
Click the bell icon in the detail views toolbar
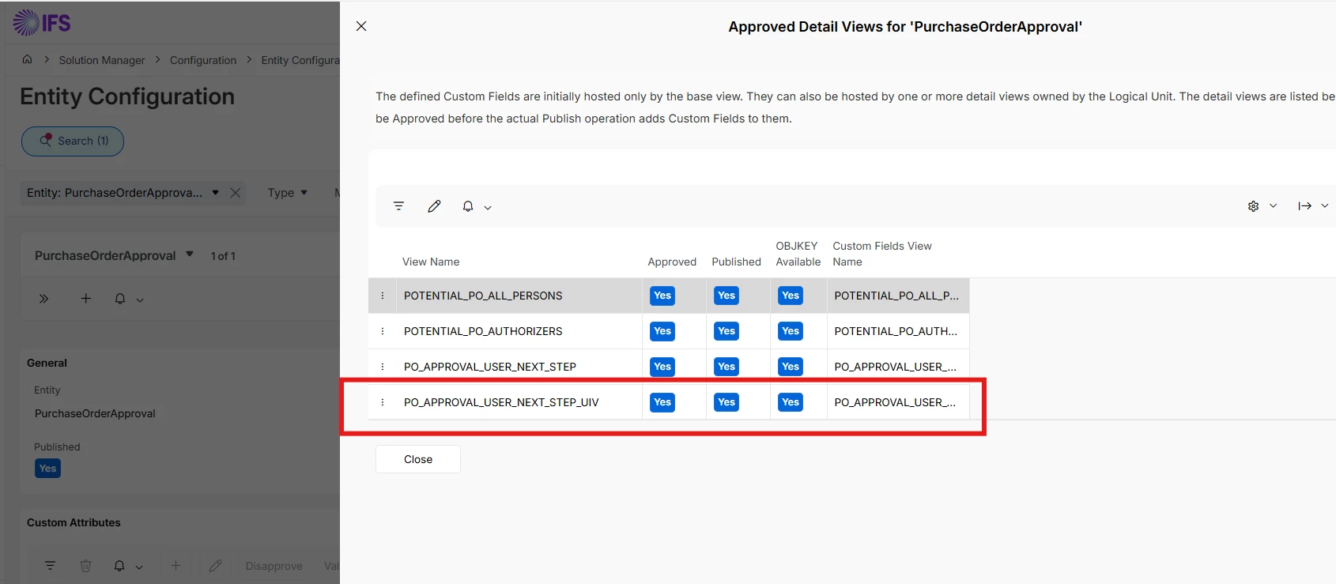(x=468, y=206)
